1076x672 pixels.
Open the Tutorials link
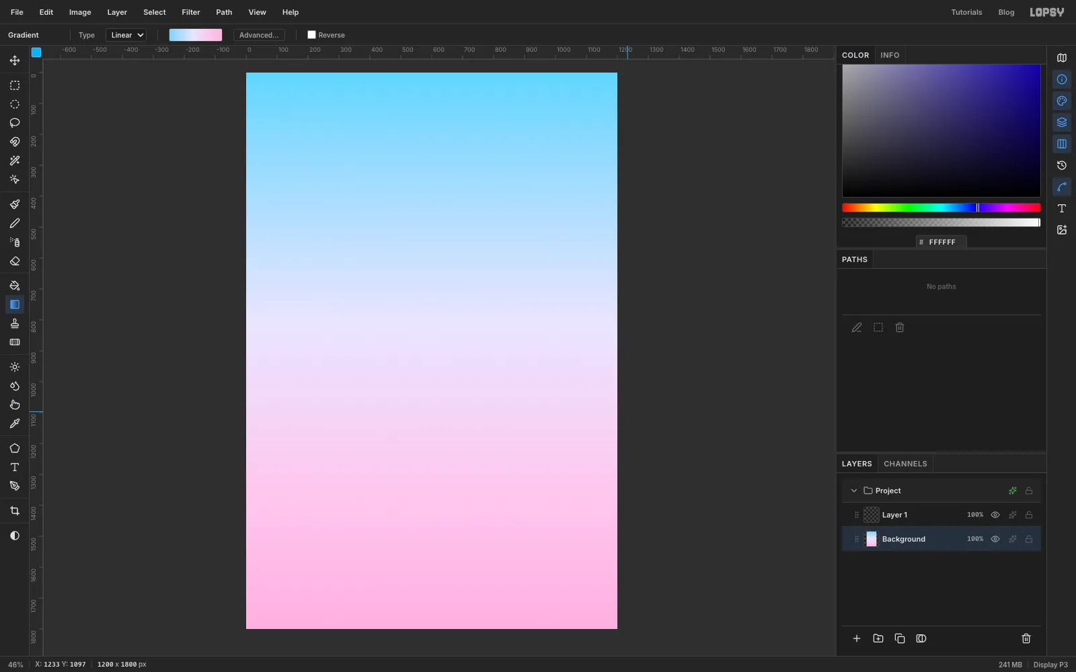[966, 12]
